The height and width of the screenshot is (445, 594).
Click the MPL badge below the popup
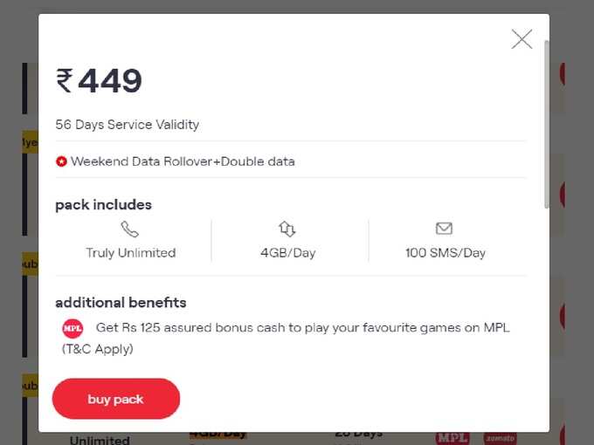pyautogui.click(x=452, y=438)
